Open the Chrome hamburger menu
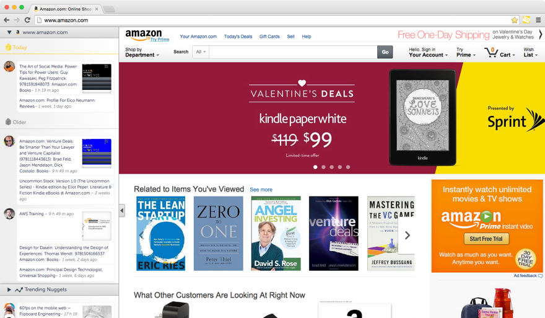This screenshot has width=545, height=318. 538,20
